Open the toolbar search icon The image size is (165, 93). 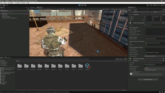pyautogui.click(x=151, y=5)
